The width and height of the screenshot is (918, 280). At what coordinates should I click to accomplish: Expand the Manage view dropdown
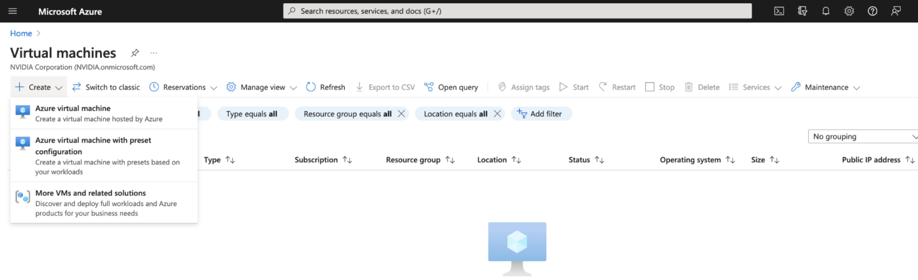click(x=262, y=87)
